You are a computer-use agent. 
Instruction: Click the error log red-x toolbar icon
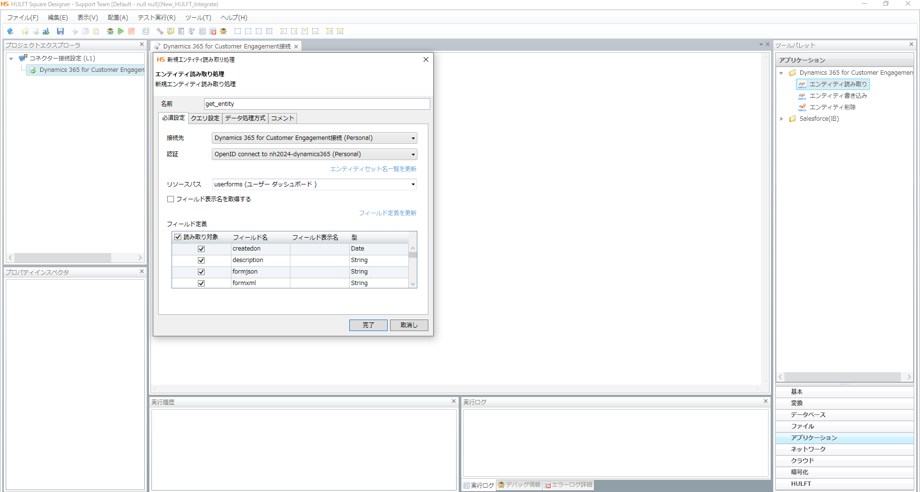pos(213,31)
